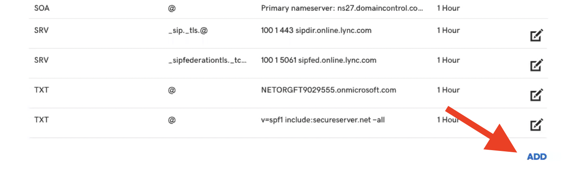Click the sipfed.online.lync.com value
The image size is (569, 174).
[318, 60]
